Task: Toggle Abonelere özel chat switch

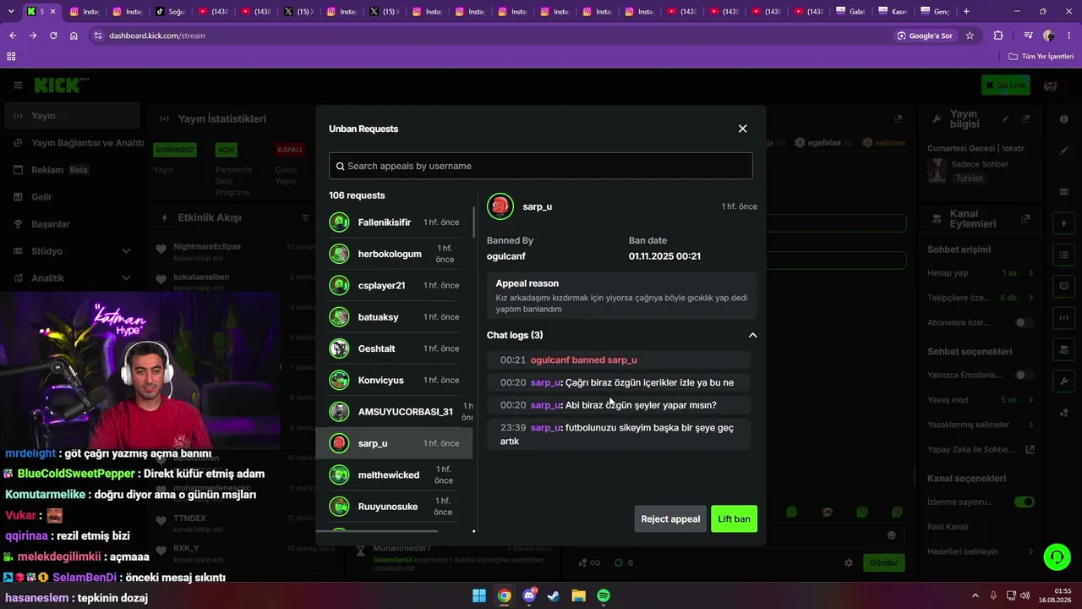Action: [x=1024, y=322]
